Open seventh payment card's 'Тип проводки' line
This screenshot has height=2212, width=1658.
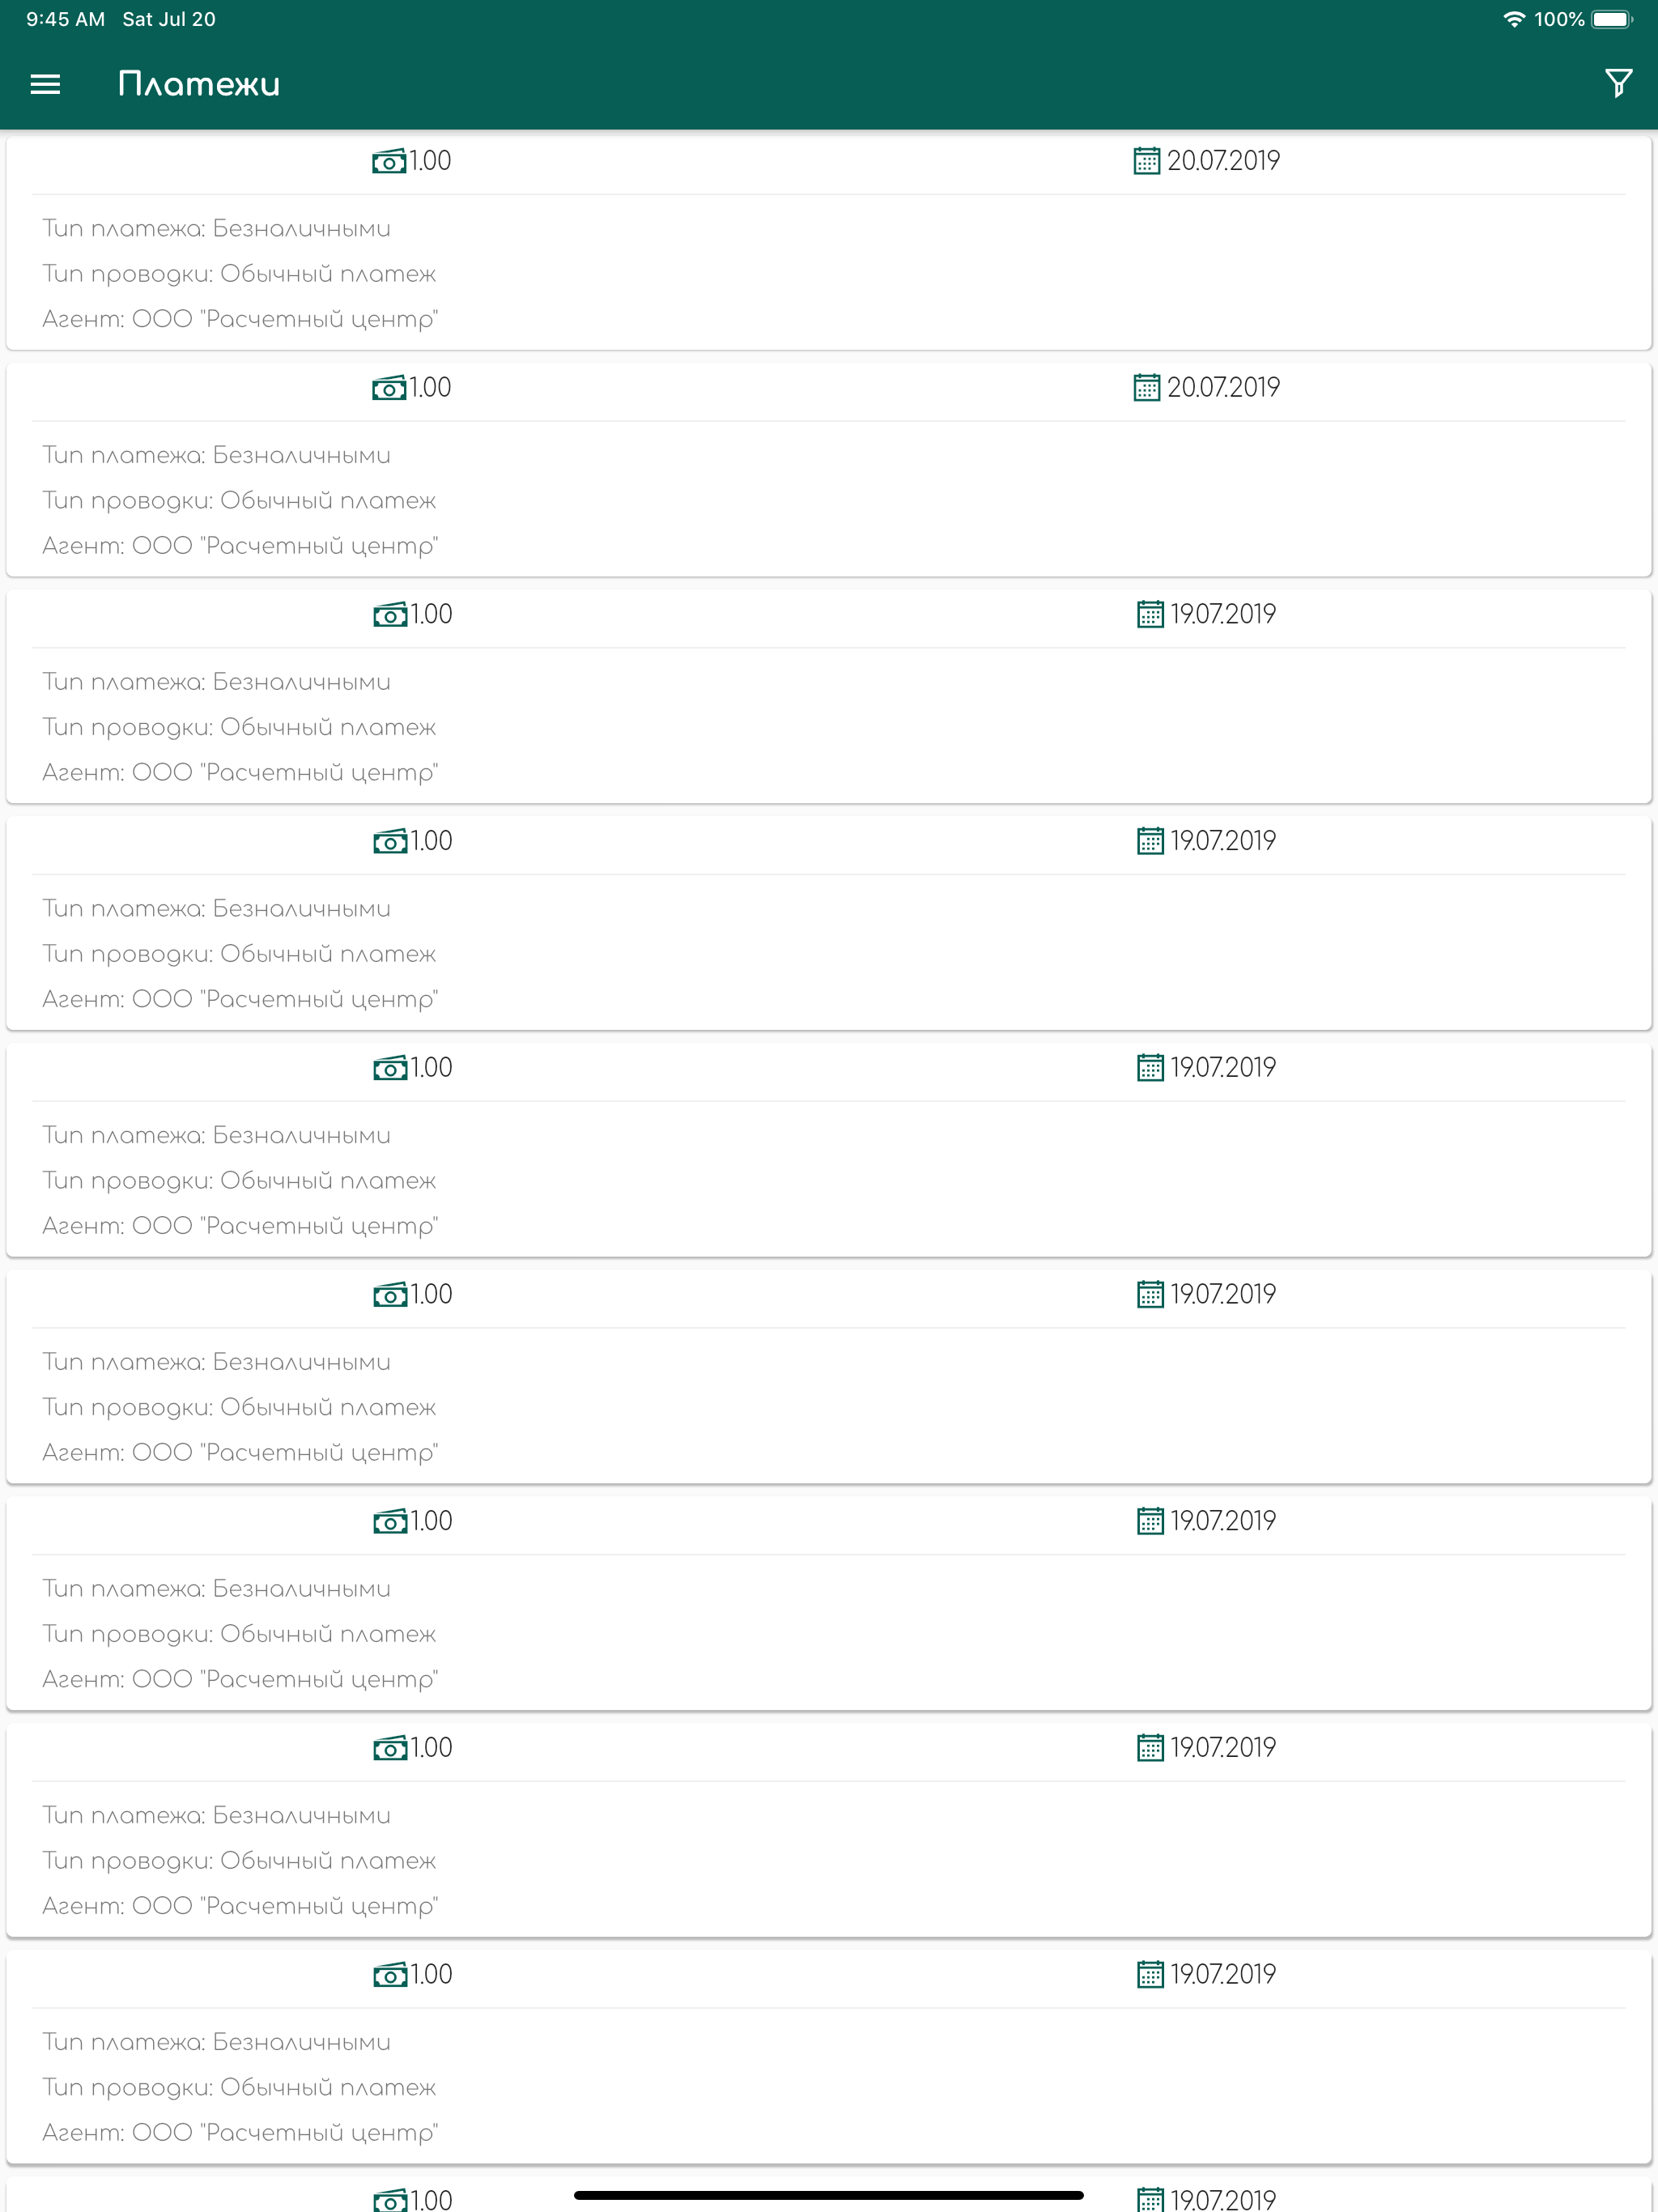pos(239,1634)
